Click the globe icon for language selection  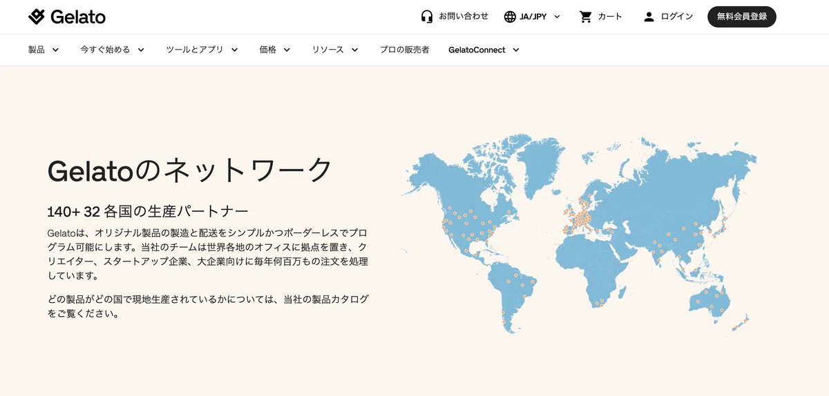[510, 17]
